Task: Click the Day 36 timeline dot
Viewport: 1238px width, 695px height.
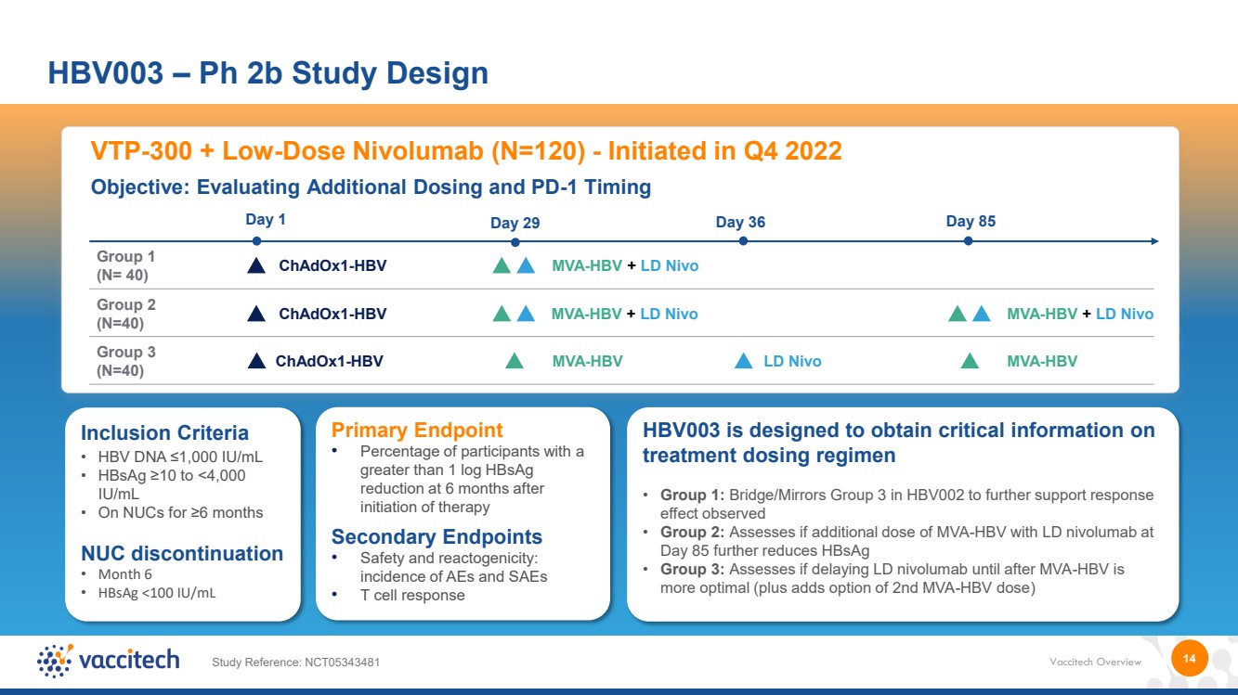Action: [x=743, y=241]
